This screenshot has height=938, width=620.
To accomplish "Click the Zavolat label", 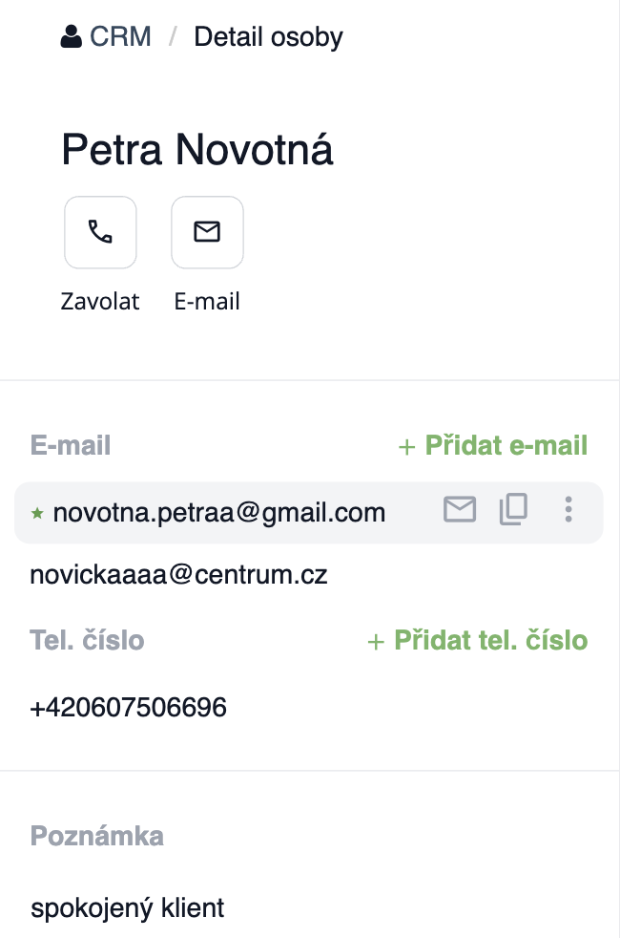I will tap(100, 302).
